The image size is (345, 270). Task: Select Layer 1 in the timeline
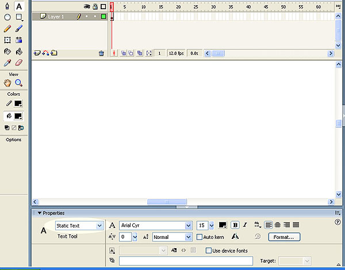pyautogui.click(x=56, y=17)
